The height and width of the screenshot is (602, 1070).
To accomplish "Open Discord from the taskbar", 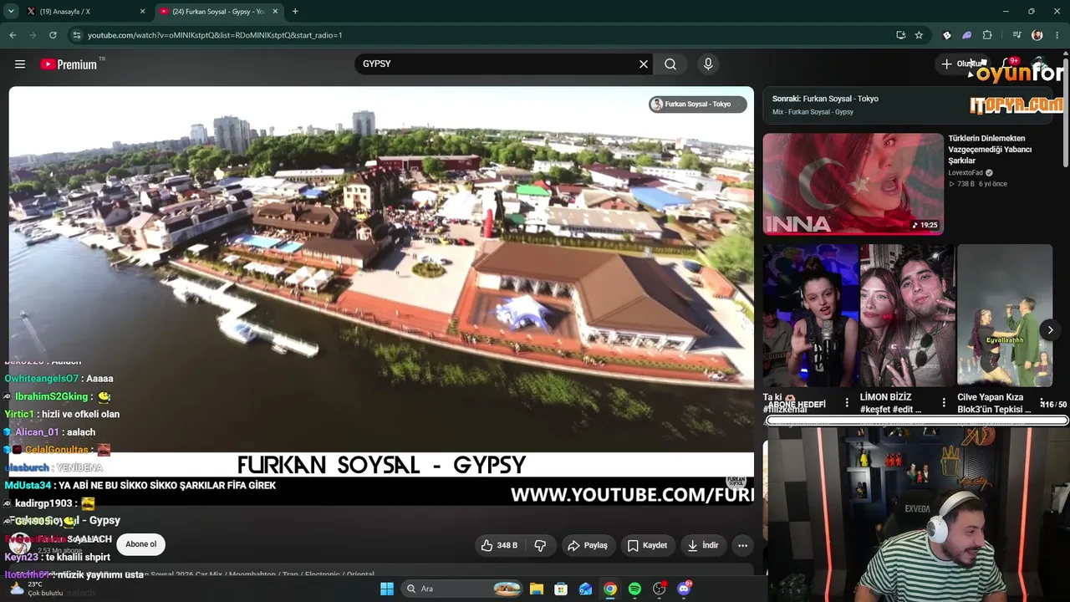I will (x=685, y=589).
